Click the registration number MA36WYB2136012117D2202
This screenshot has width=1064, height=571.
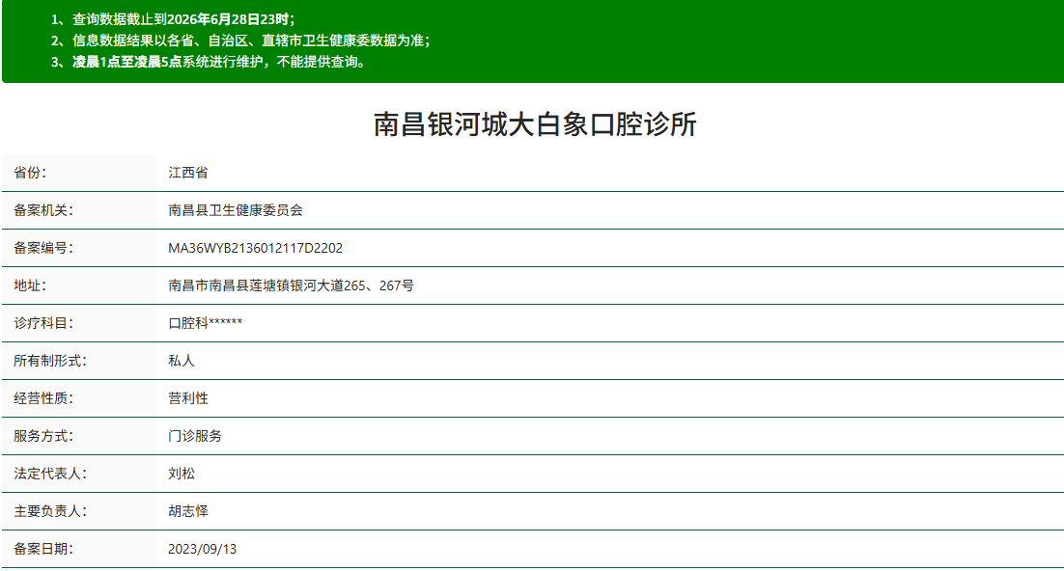point(255,248)
